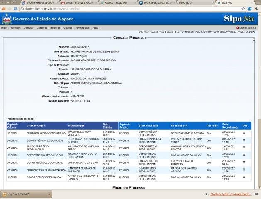261x199 pixels.
Task: Open the Processos menu
Action: [15, 28]
